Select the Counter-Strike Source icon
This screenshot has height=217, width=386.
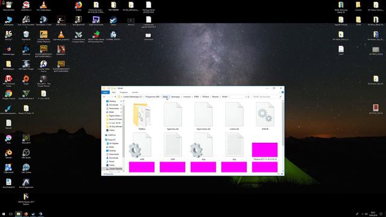(43, 66)
